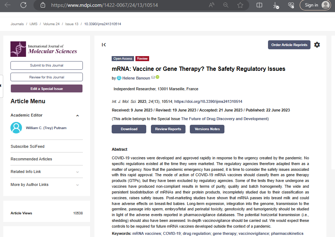This screenshot has height=237, width=335.
Task: Click the mRNA vaccines keyword
Action: [x=147, y=234]
